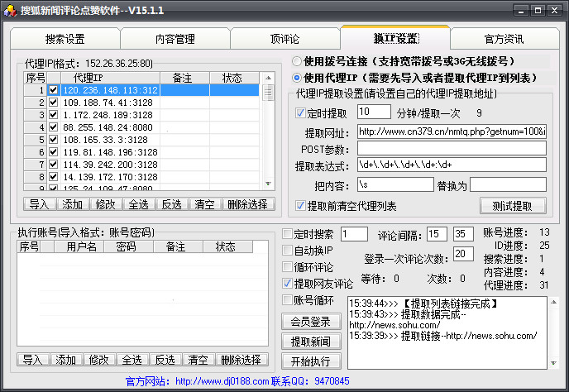The width and height of the screenshot is (569, 392).
Task: Click log panel scrollbar up arrow
Action: pos(553,302)
